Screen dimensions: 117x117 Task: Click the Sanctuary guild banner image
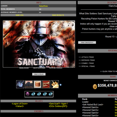(x=39, y=44)
